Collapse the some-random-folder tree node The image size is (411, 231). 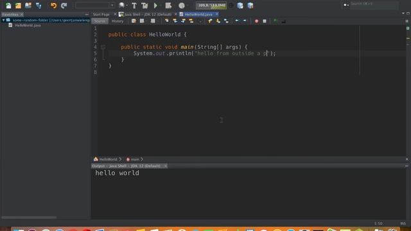click(3, 20)
